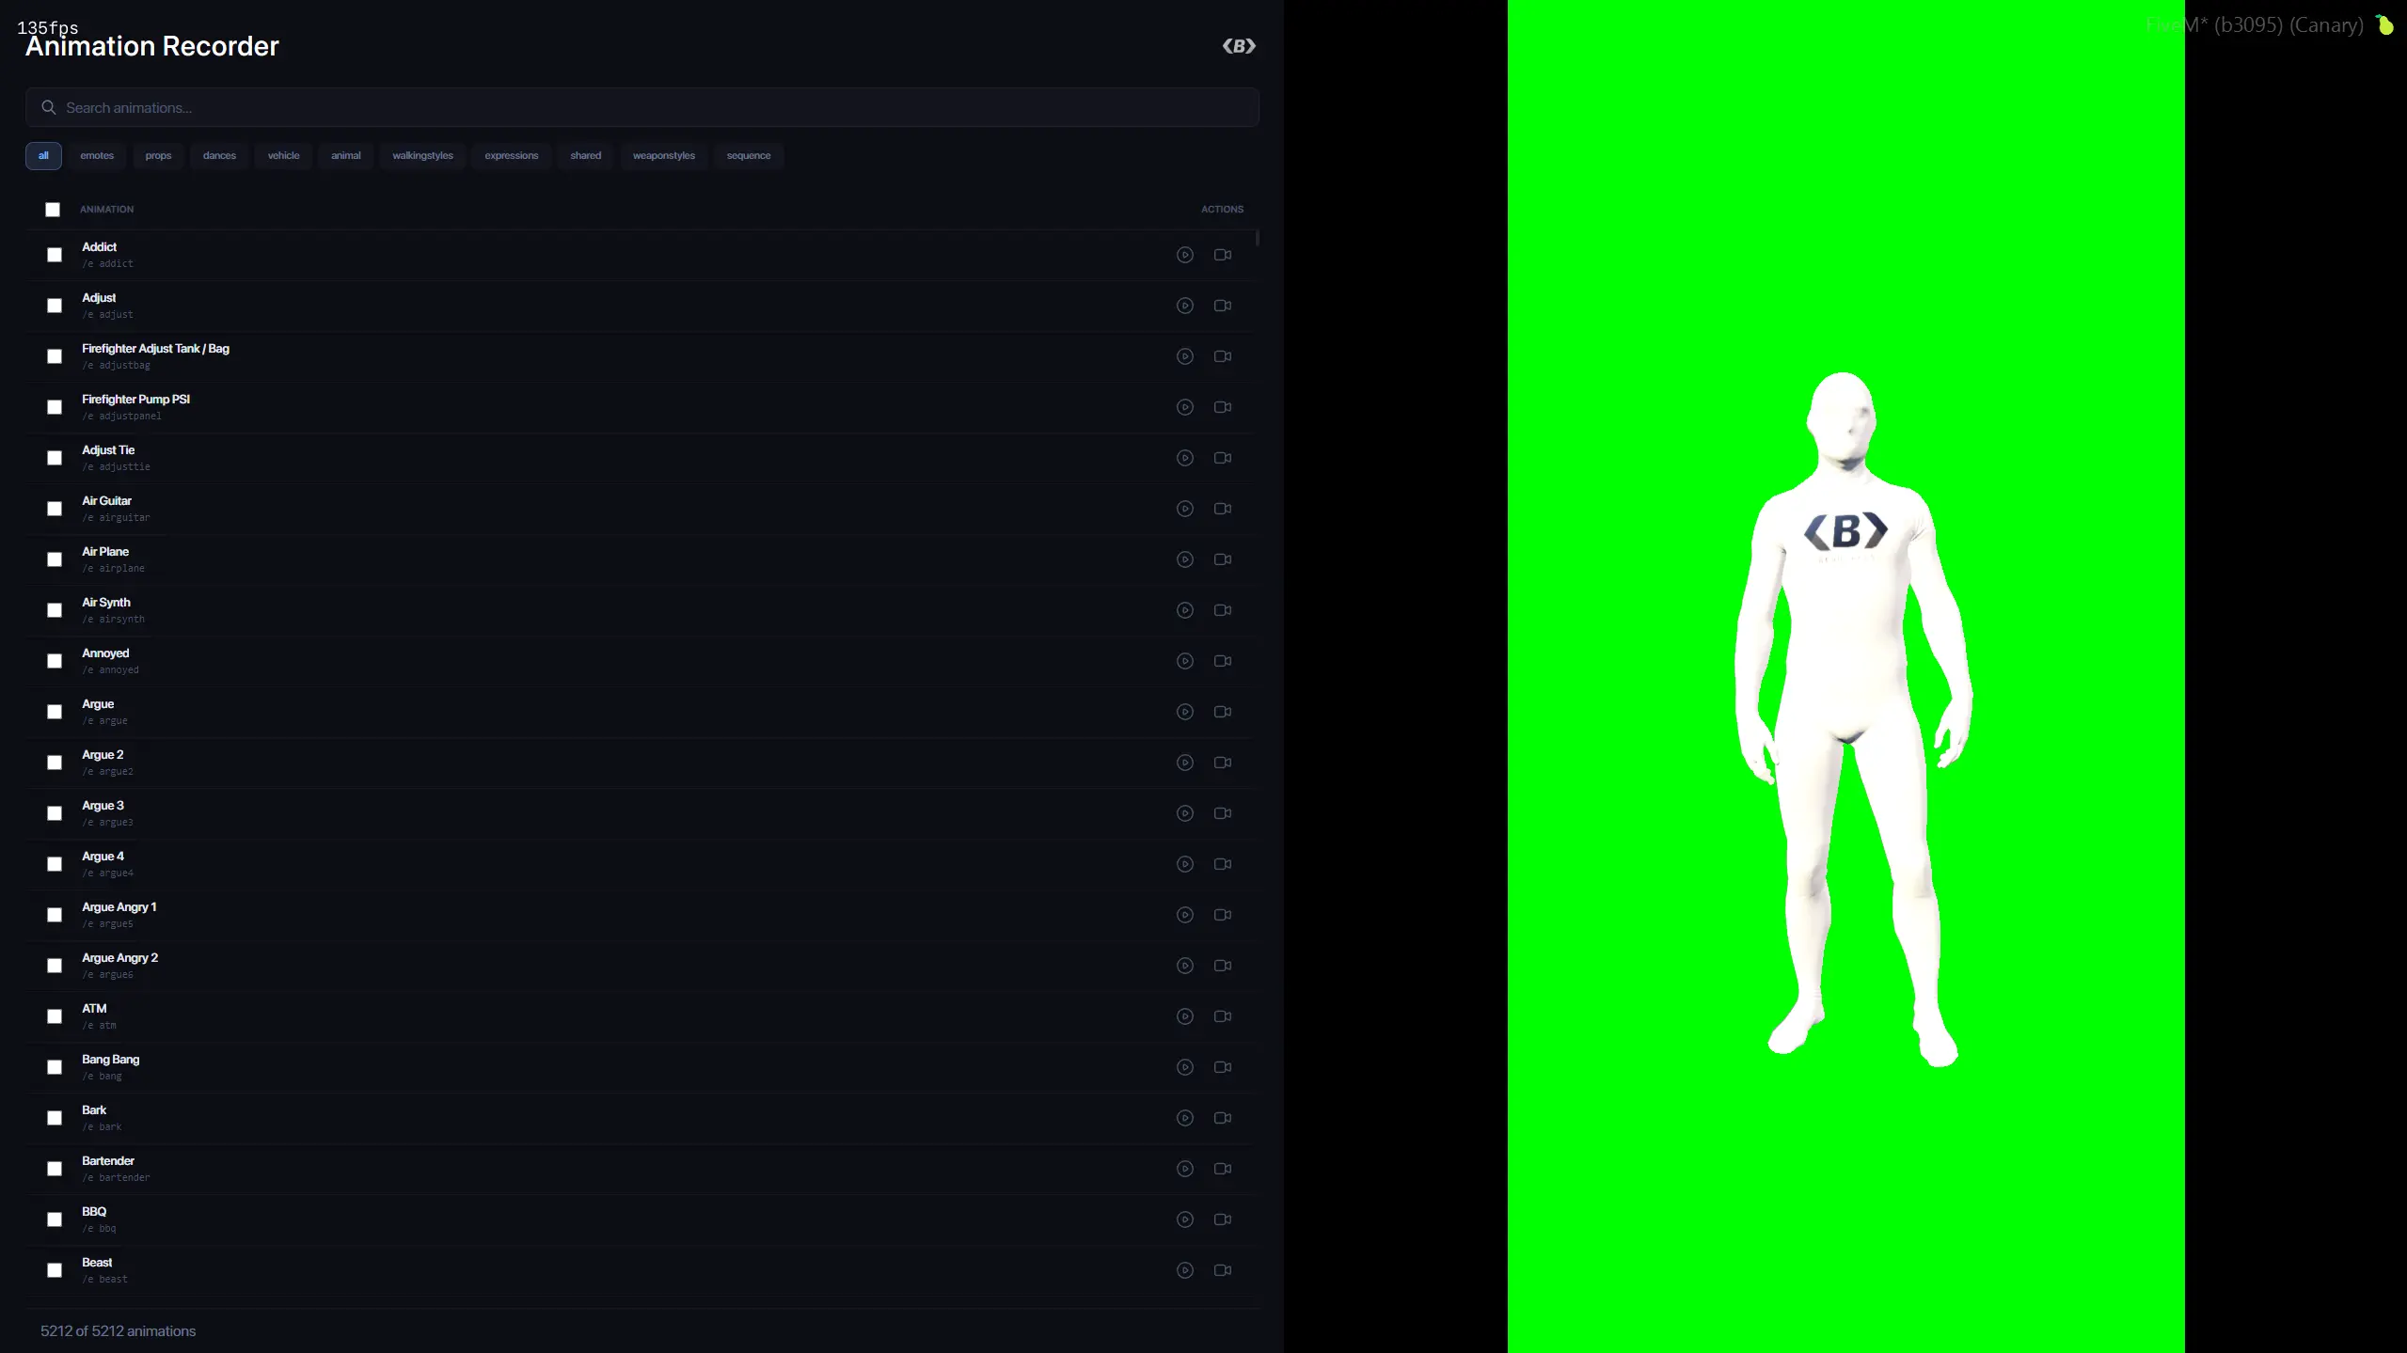Switch to the dances filter tab
2407x1353 pixels.
coord(218,155)
